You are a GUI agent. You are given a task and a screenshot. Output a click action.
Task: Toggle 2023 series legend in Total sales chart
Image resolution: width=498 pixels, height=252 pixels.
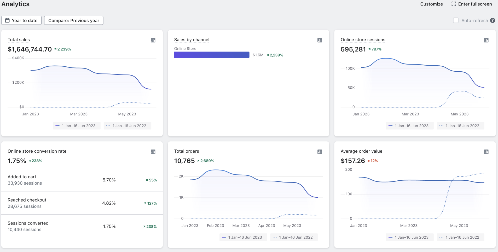(76, 126)
